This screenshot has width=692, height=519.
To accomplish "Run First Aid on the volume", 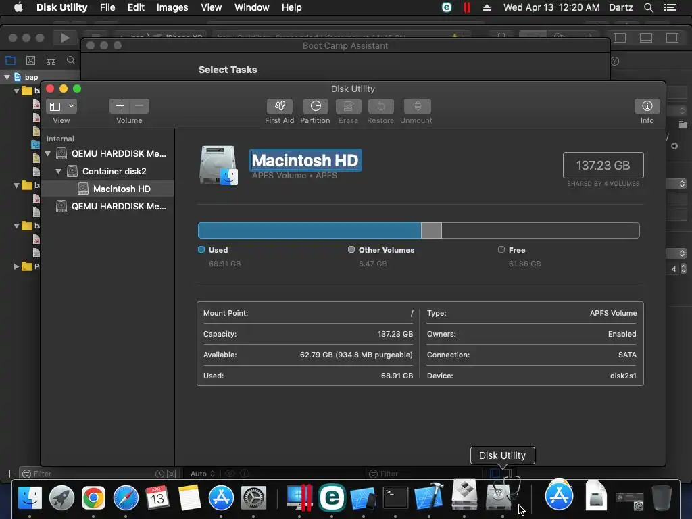I will tap(279, 106).
